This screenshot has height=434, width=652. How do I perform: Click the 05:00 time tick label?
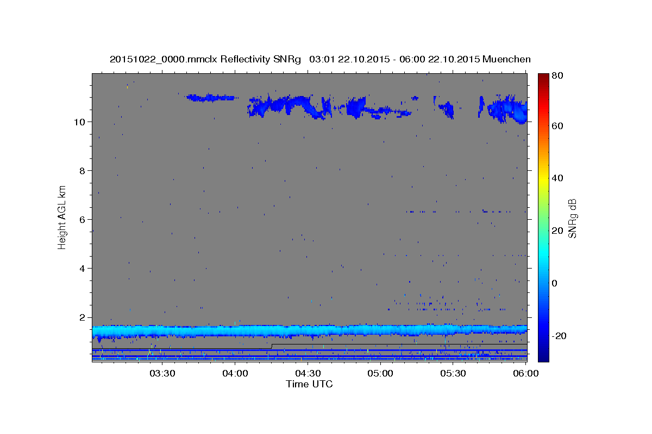click(x=380, y=373)
